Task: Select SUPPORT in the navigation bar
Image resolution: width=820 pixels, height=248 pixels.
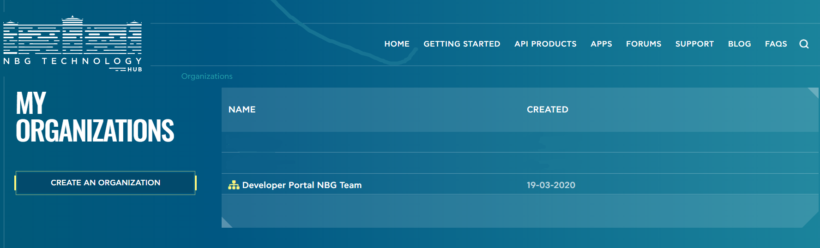Action: [694, 44]
